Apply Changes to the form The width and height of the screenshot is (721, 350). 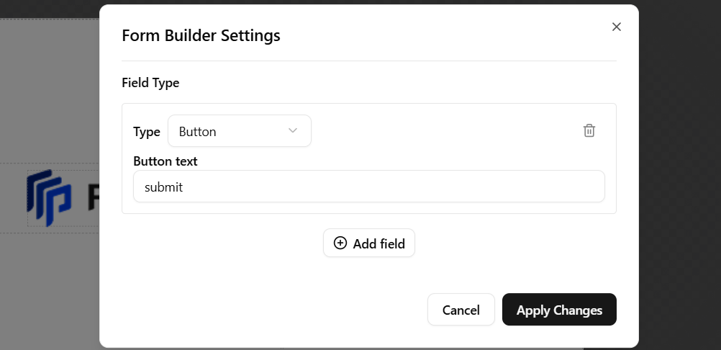point(559,310)
